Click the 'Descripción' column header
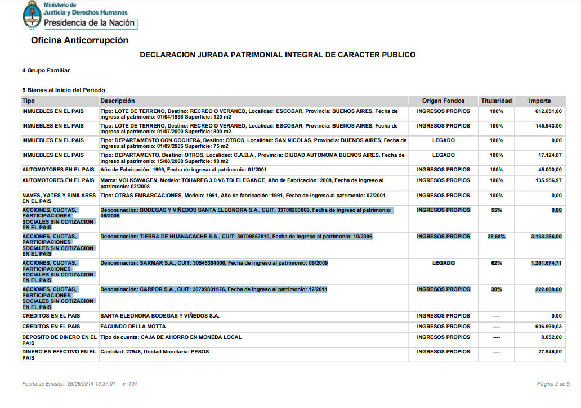Image resolution: width=581 pixels, height=408 pixels. [118, 101]
